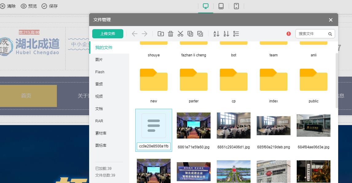Cut selected files with the scissors icon
352x183 pixels.
(x=180, y=34)
